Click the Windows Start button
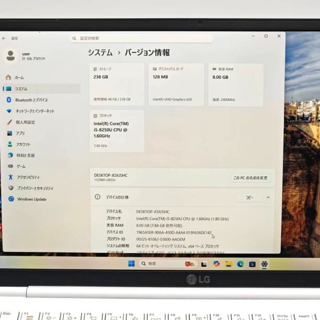This screenshot has width=320, height=320. point(131,264)
